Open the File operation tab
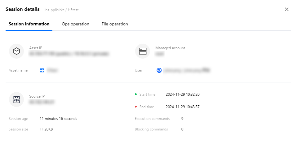The width and height of the screenshot is (296, 154). 115,24
